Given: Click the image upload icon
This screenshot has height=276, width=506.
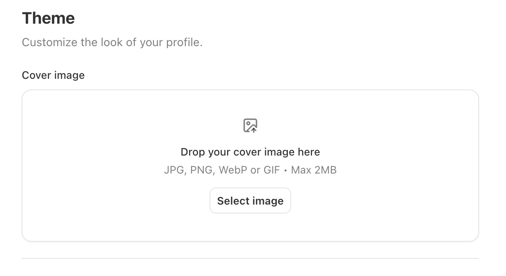Looking at the screenshot, I should click(250, 125).
